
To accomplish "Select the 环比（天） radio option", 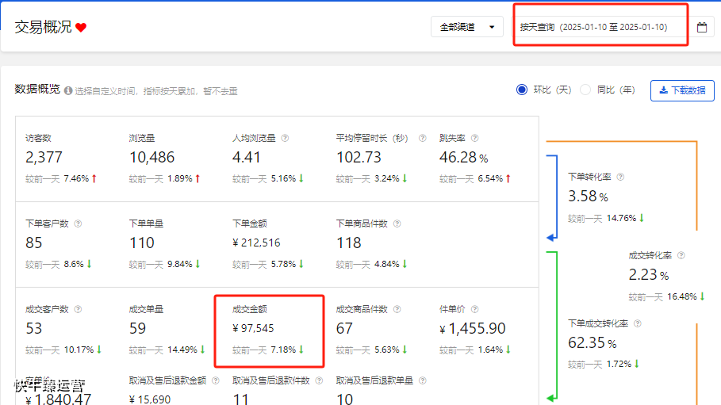I will click(x=522, y=90).
